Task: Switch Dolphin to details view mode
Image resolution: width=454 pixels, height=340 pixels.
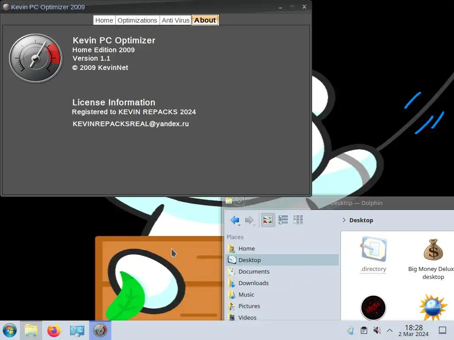Action: [298, 220]
